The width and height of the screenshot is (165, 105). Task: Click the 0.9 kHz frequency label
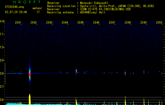pyautogui.click(x=2, y=60)
